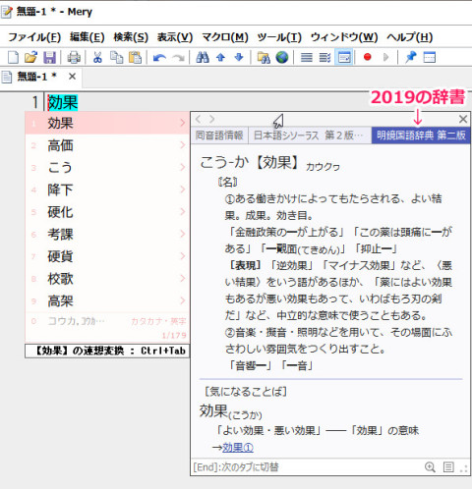Paste from clipboard icon
The height and width of the screenshot is (489, 472).
(135, 58)
